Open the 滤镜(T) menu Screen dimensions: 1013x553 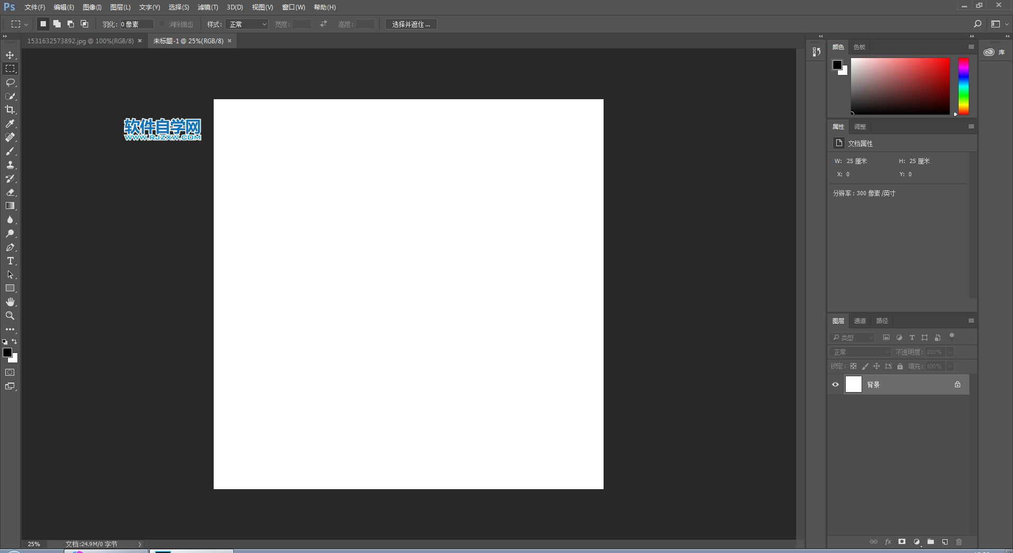click(207, 7)
